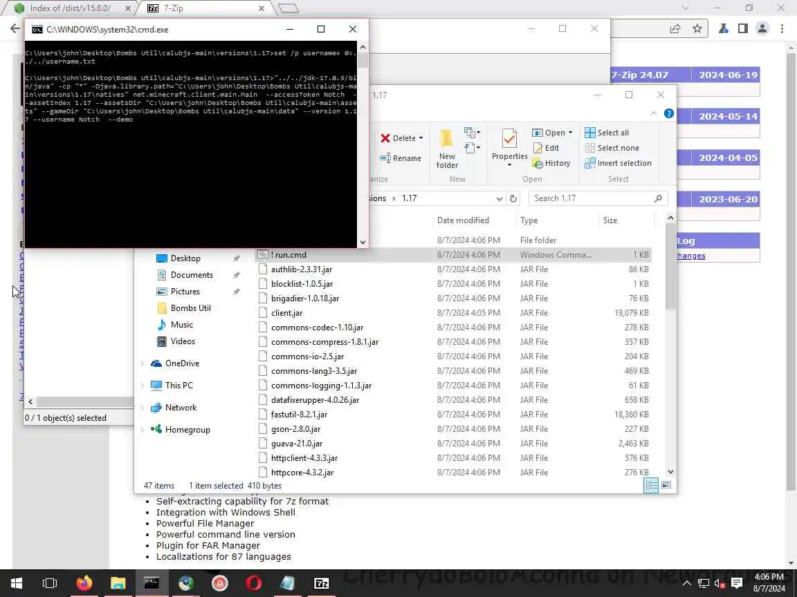Close the 7-Zip browser tab
This screenshot has height=597, width=797.
pyautogui.click(x=262, y=8)
